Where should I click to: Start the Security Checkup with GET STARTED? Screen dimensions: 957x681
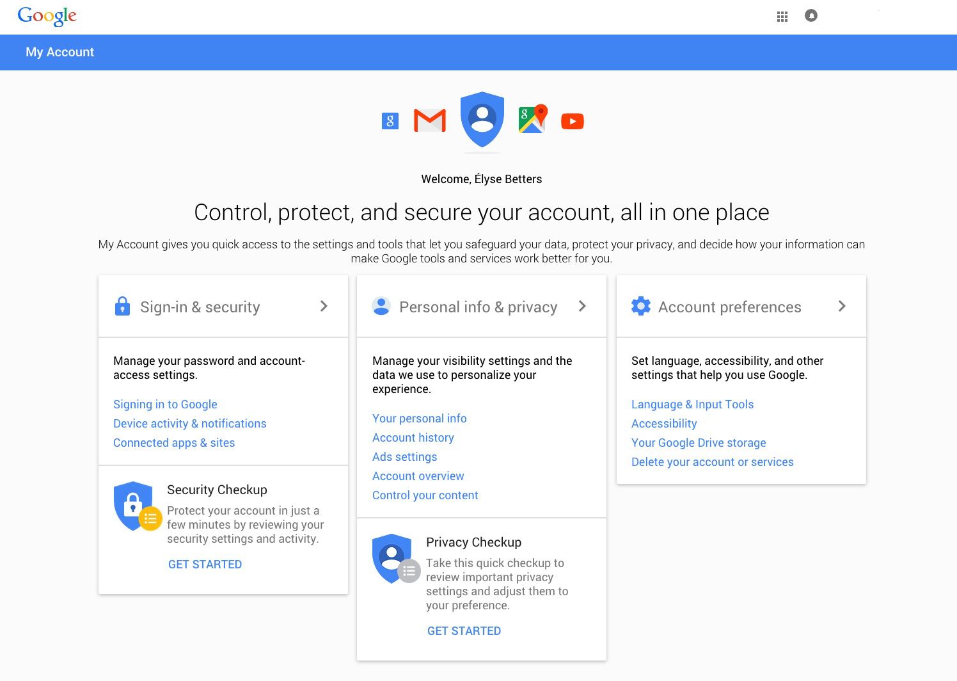pos(205,565)
